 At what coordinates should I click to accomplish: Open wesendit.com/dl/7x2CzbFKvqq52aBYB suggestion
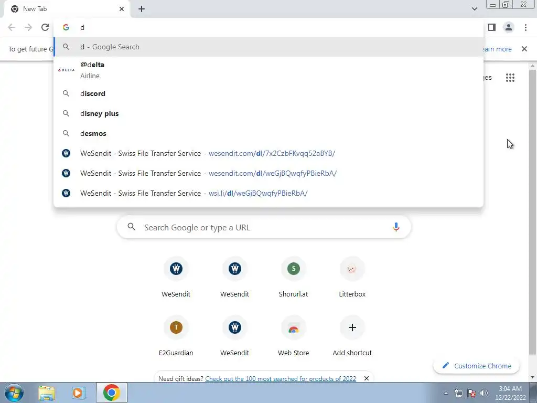click(x=268, y=153)
